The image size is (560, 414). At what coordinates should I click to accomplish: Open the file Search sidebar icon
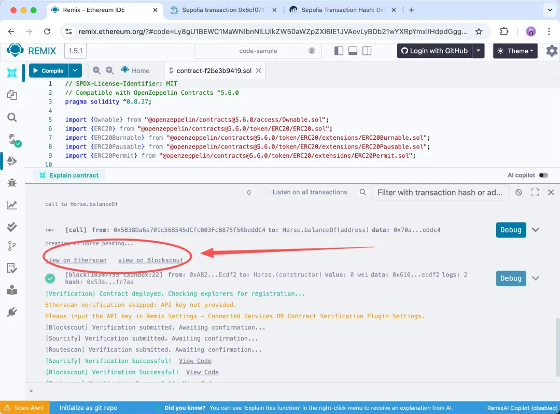(x=12, y=117)
